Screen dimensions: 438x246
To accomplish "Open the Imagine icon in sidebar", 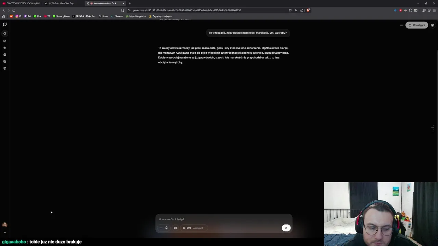I will [5, 55].
